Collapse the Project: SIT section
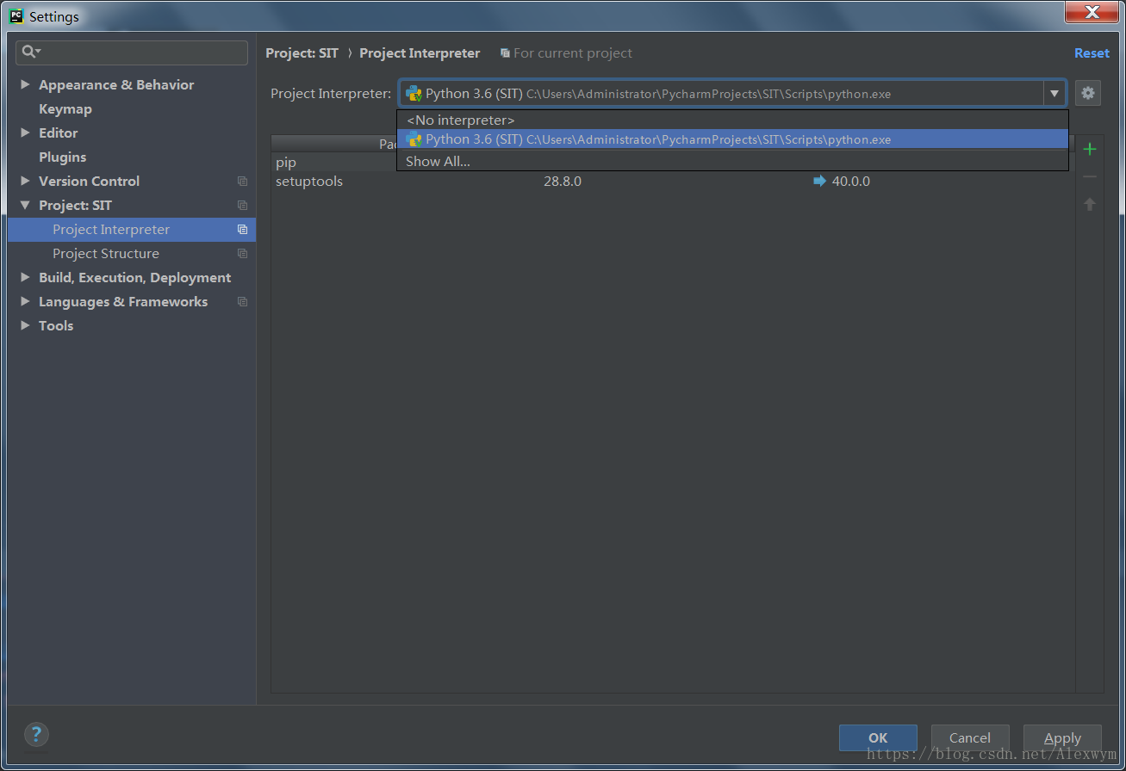Viewport: 1126px width, 771px height. tap(25, 205)
